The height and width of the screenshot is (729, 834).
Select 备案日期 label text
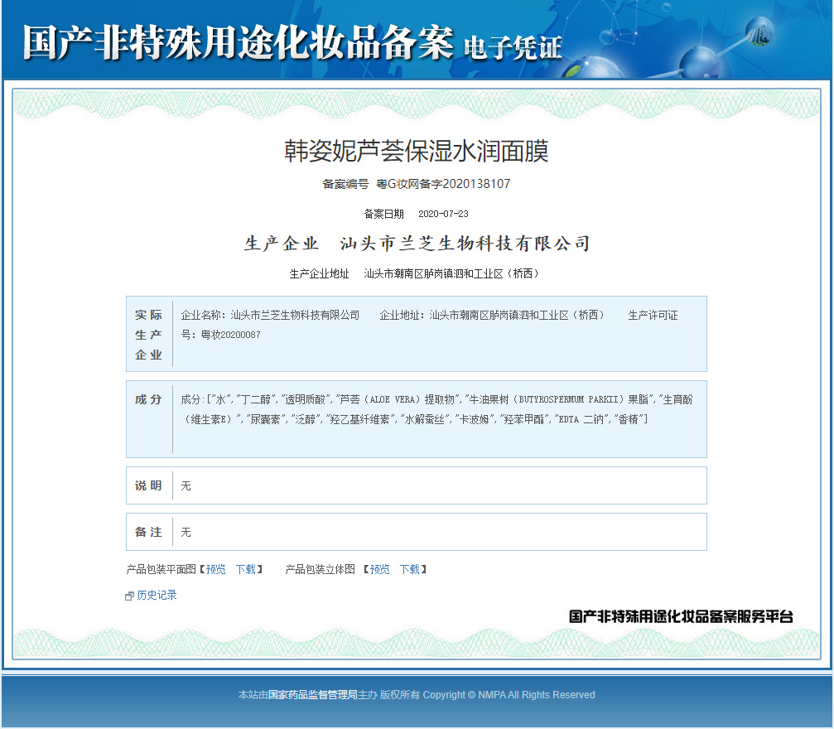384,214
